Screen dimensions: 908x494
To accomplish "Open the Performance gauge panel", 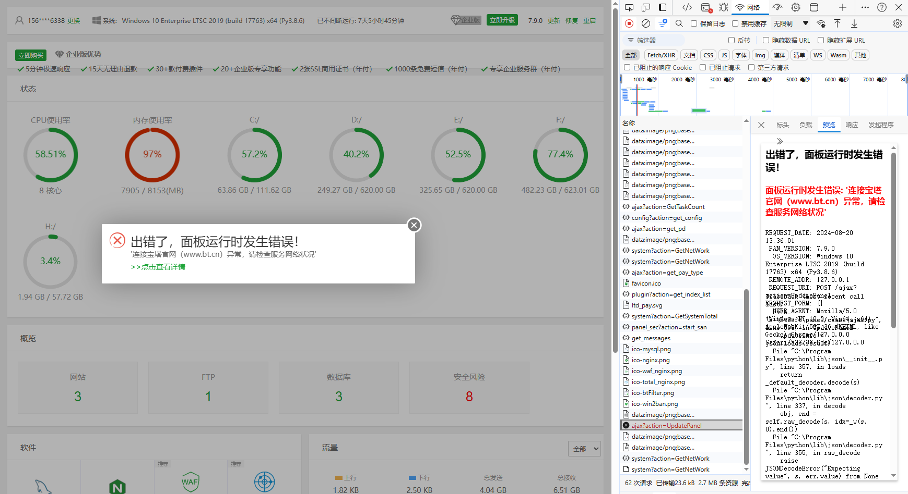I will click(x=777, y=7).
